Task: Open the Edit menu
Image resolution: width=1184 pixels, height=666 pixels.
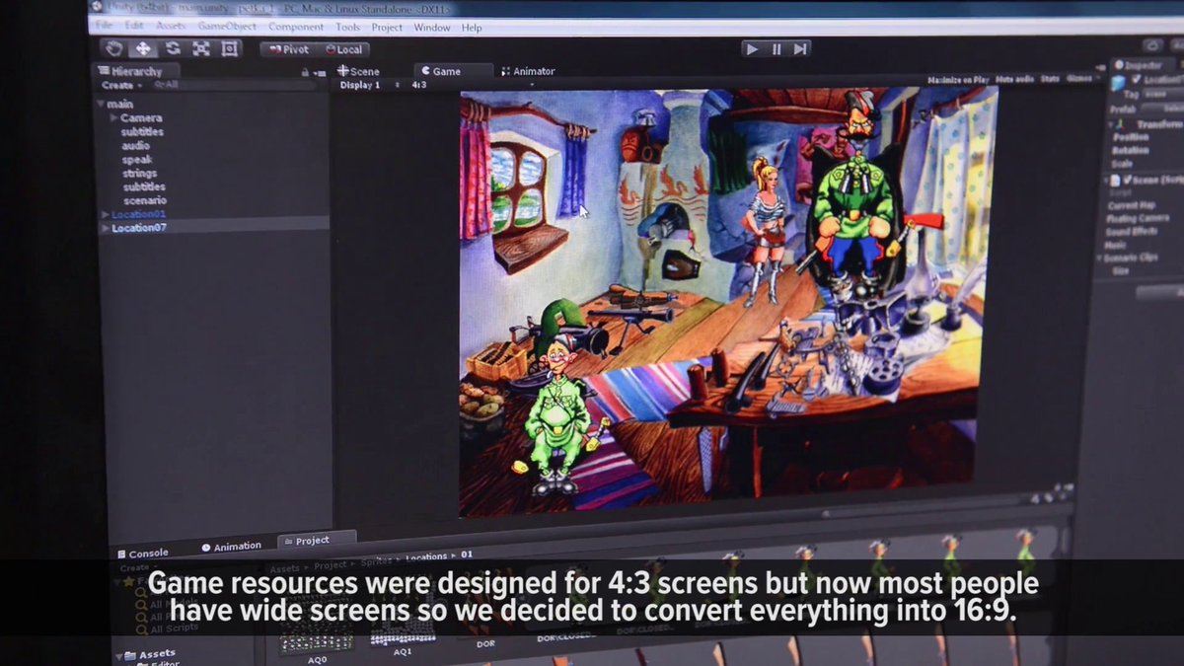Action: [x=134, y=25]
